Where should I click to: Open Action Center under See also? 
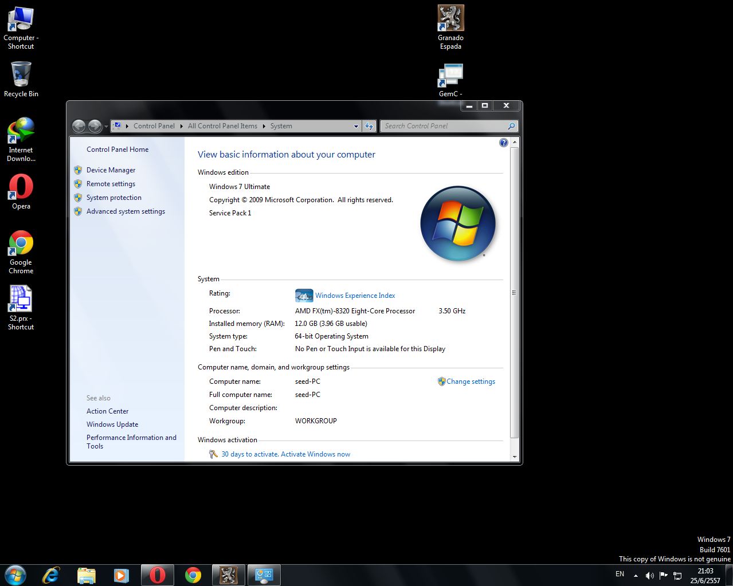(x=107, y=411)
